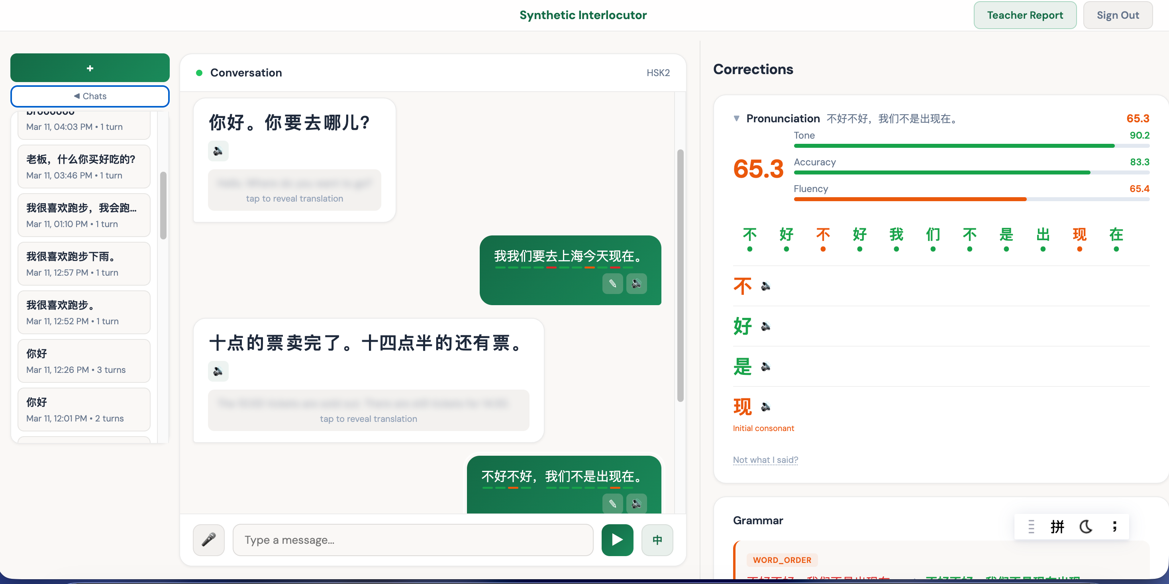Expand the WORD_ORDER grammar correction

(x=782, y=560)
